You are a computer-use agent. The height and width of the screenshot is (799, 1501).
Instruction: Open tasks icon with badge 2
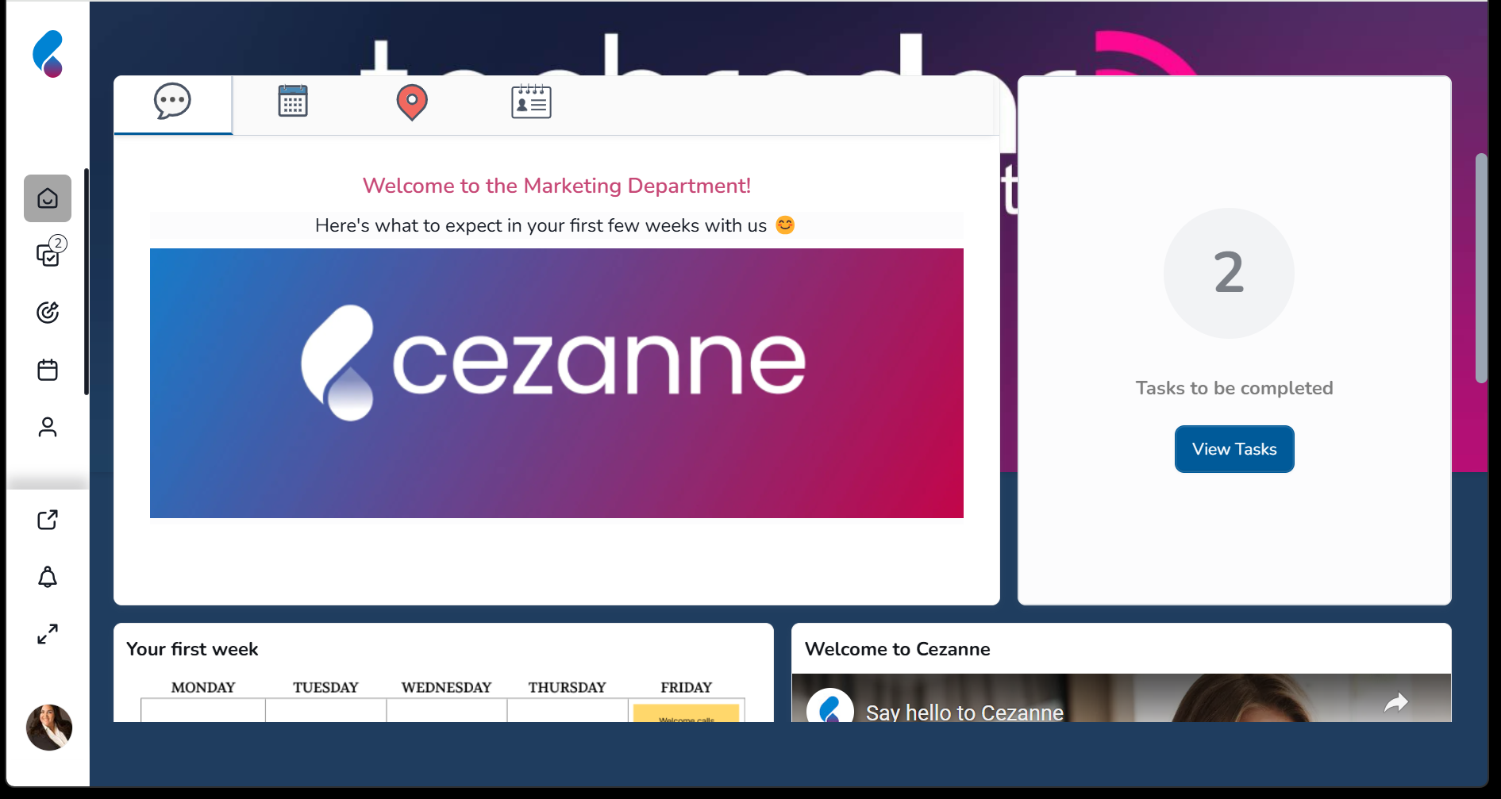pyautogui.click(x=49, y=252)
